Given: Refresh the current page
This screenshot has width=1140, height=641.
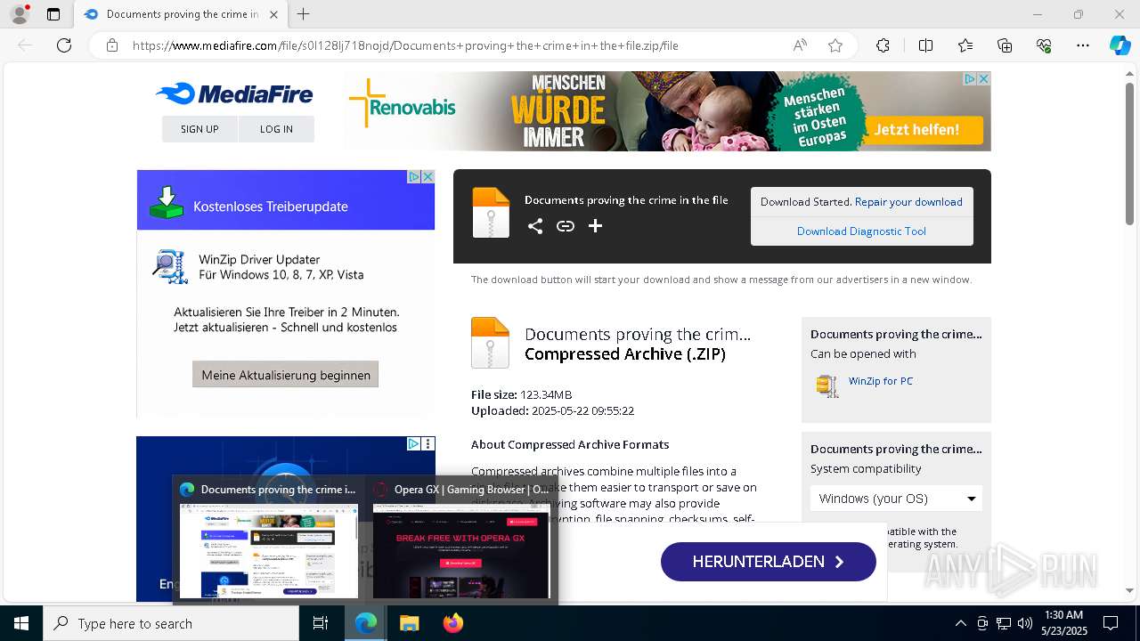Looking at the screenshot, I should coord(64,45).
